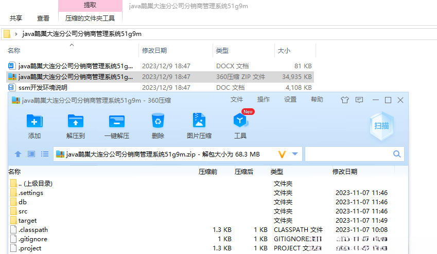
Task: Select ssm开发环境说明 DOC file
Action: click(x=160, y=88)
